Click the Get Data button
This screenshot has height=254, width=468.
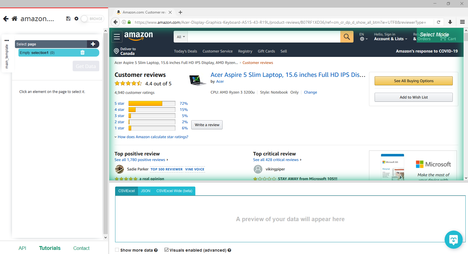[x=86, y=66]
